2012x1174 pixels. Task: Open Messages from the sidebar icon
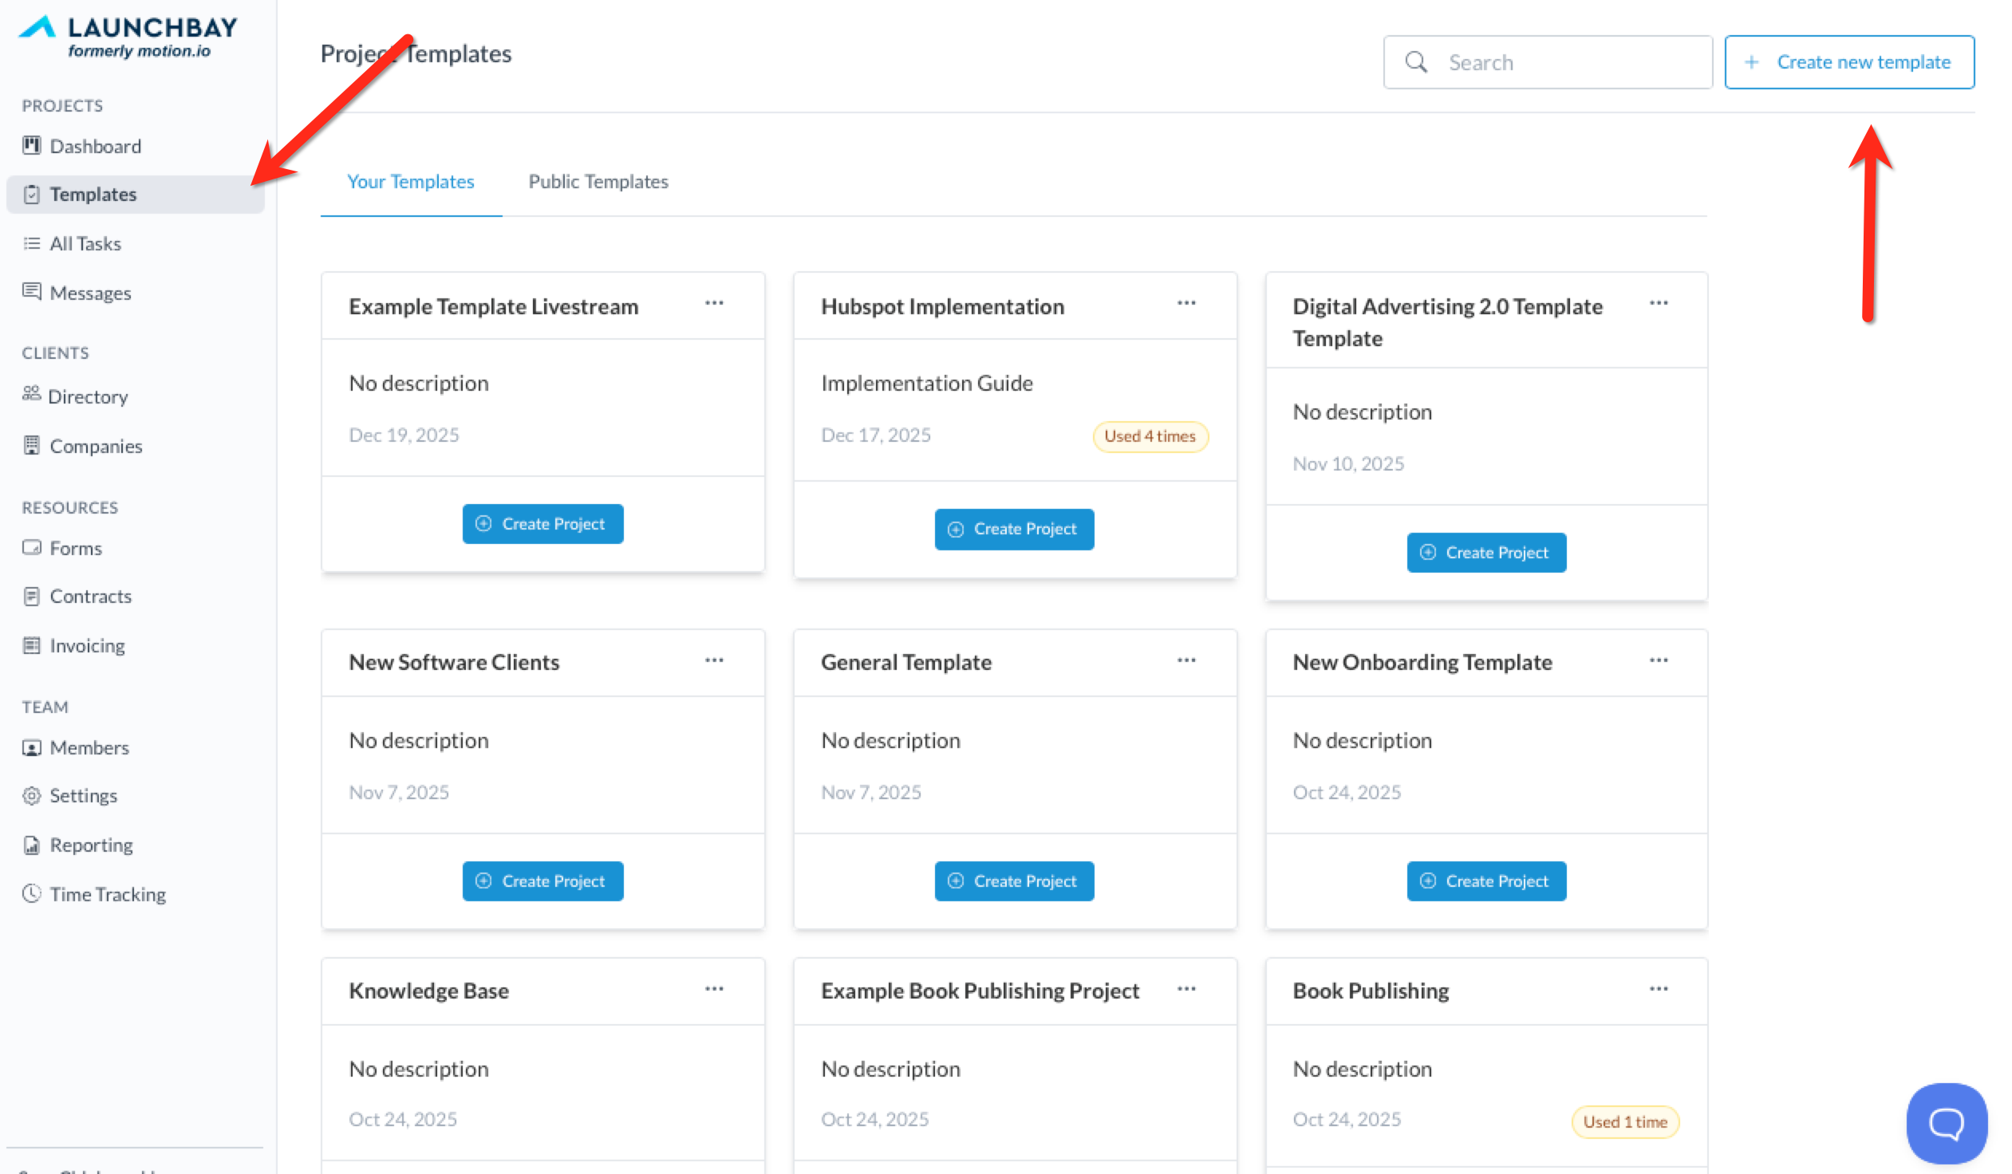coord(31,291)
